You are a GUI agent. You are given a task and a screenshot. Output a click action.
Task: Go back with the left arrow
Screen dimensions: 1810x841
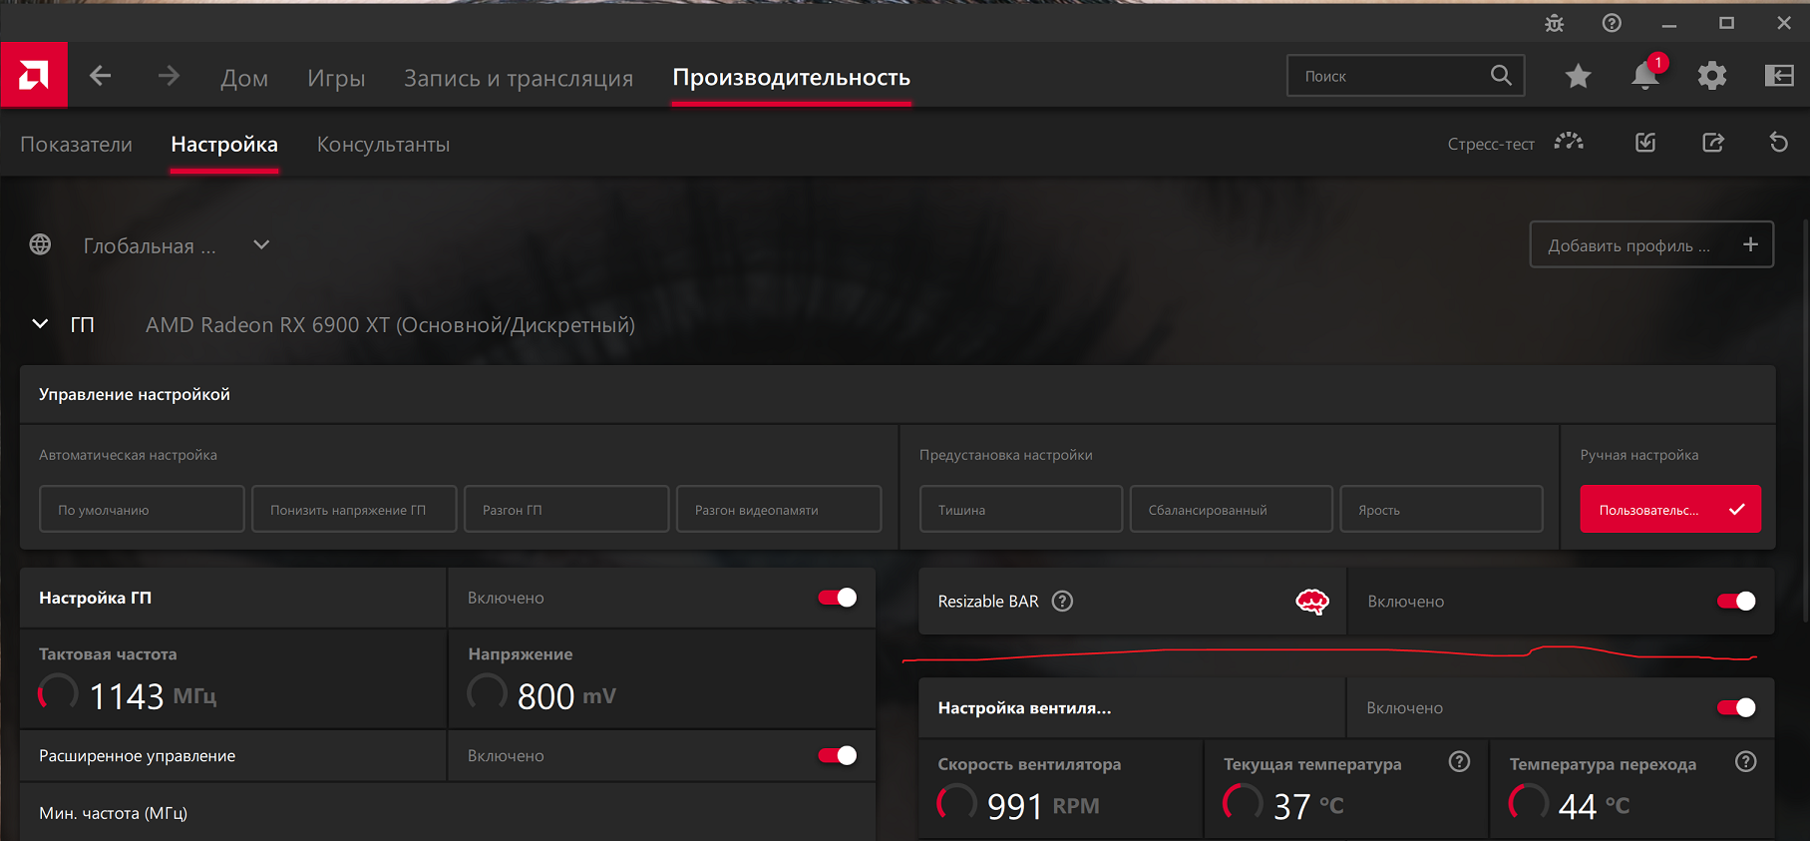coord(100,76)
